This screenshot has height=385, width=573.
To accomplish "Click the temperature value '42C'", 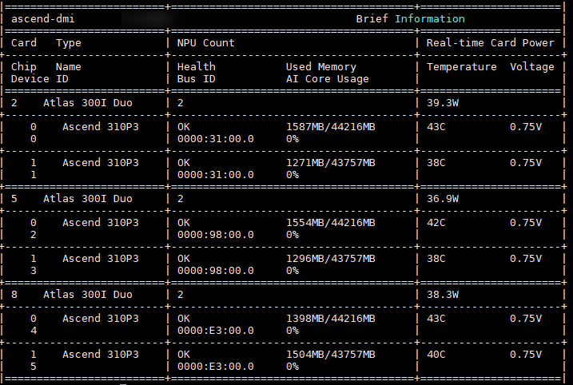I will 436,222.
